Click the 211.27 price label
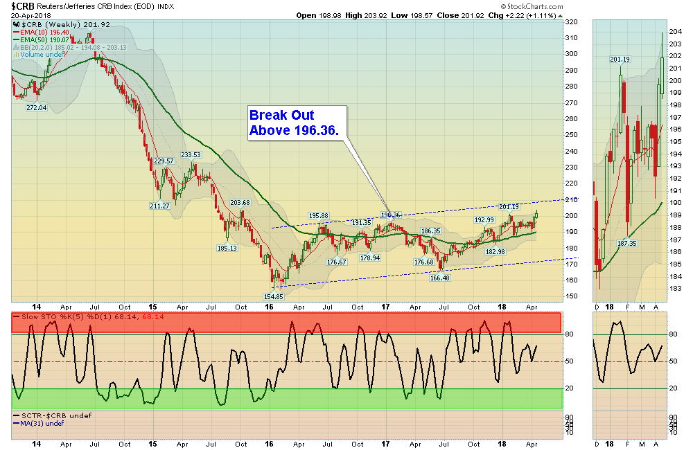The height and width of the screenshot is (450, 693). [160, 206]
